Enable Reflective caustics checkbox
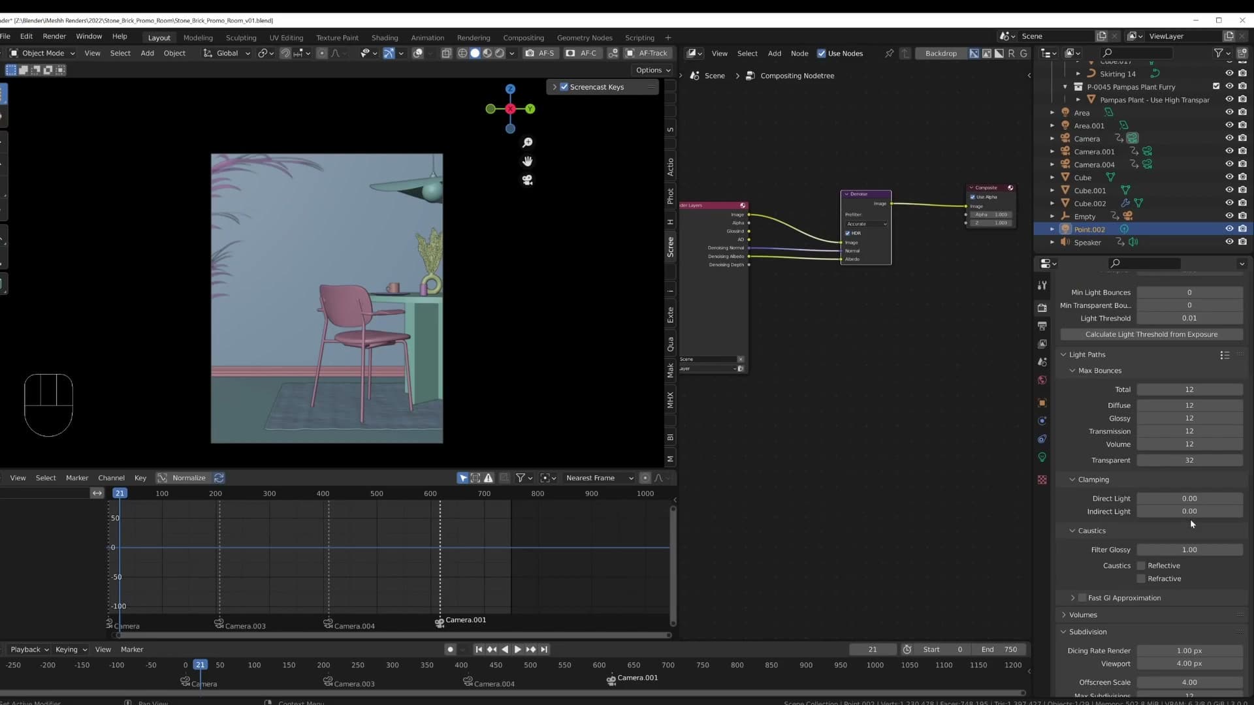The width and height of the screenshot is (1254, 705). click(x=1141, y=566)
